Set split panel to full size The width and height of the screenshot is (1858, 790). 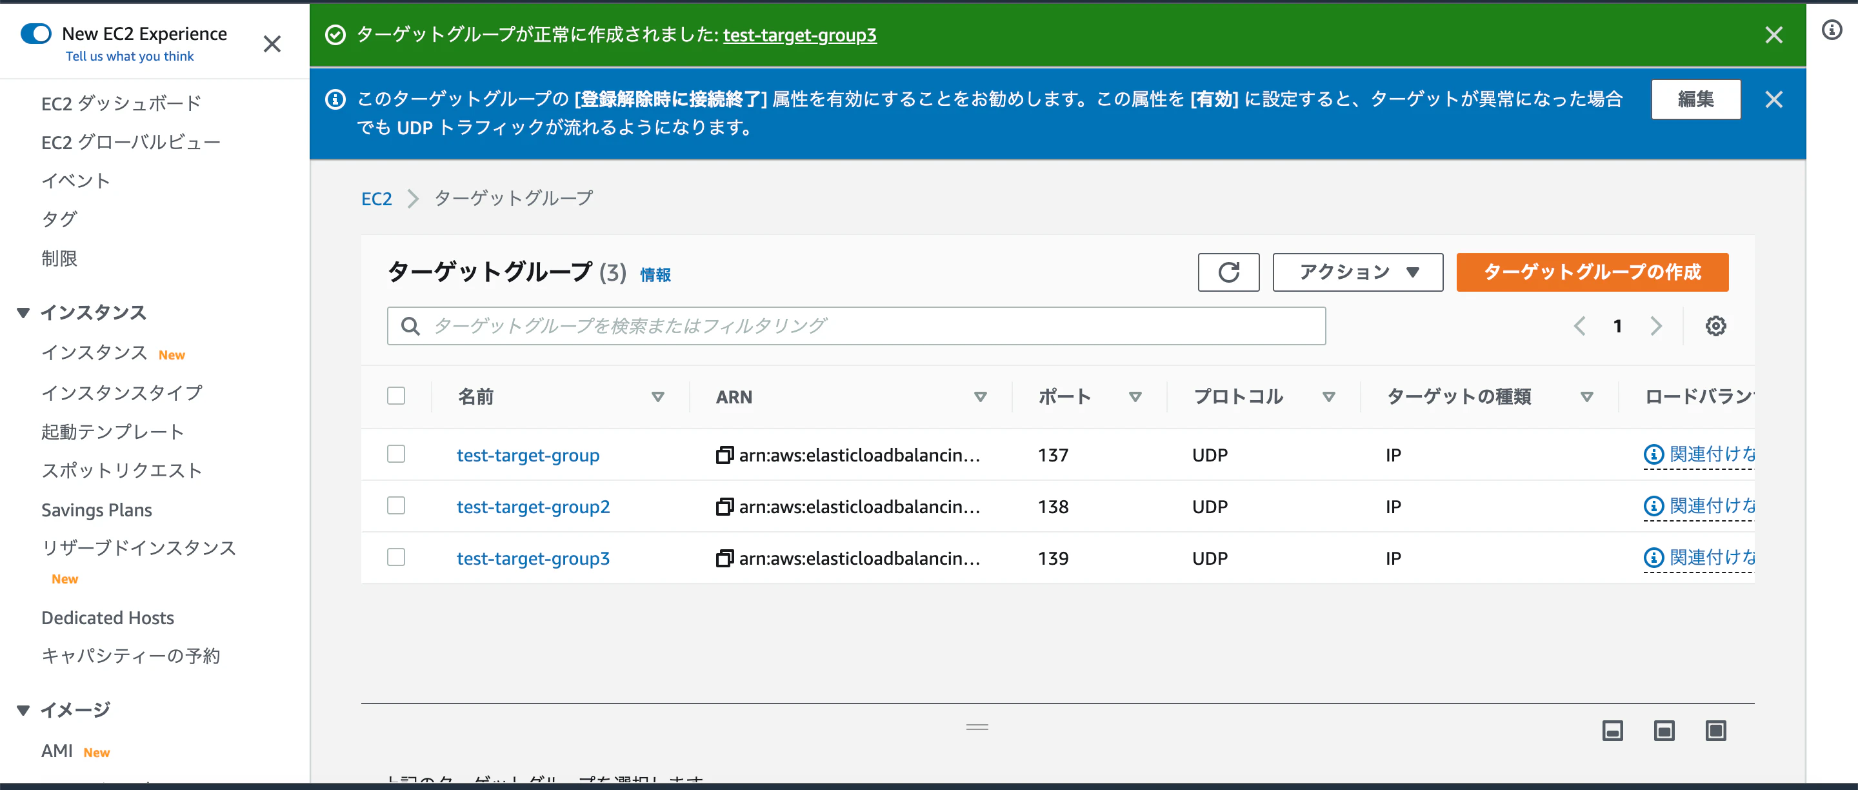(x=1715, y=731)
